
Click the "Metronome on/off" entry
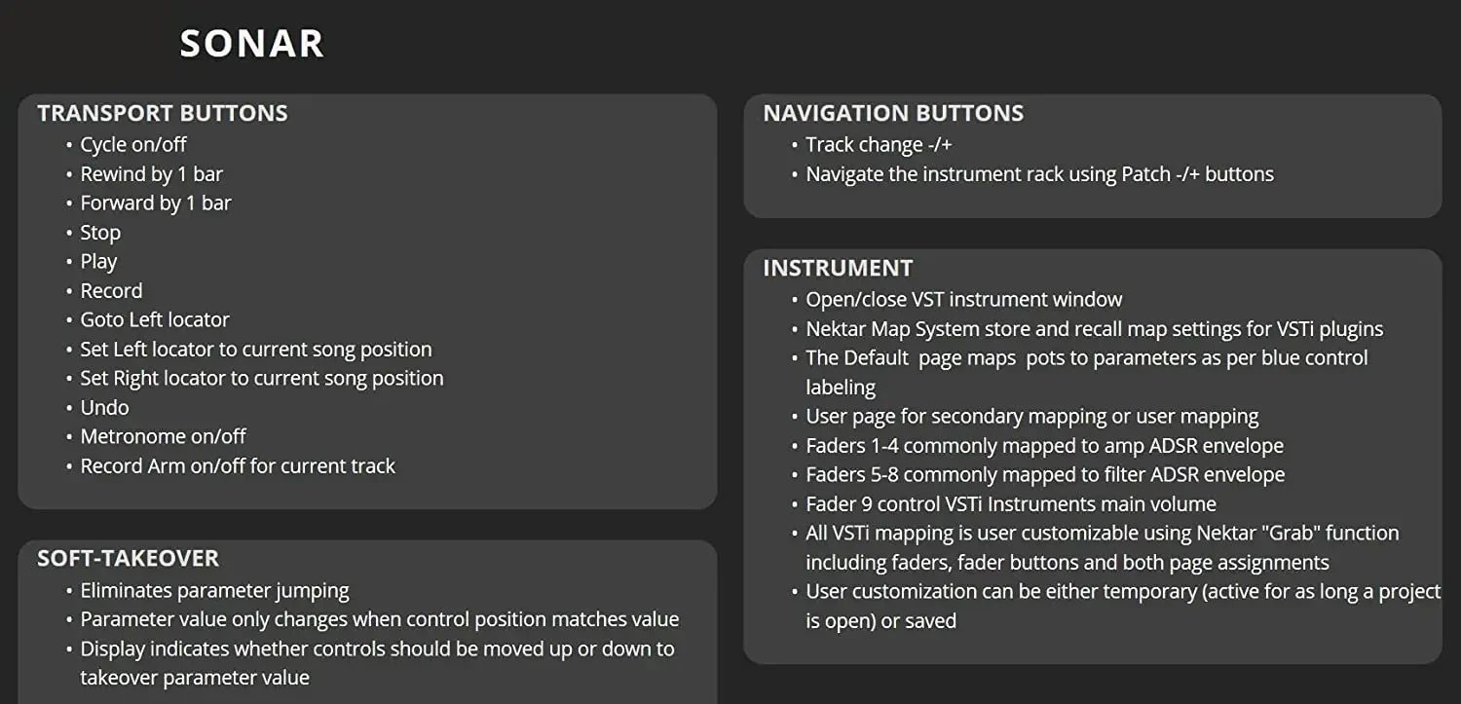coord(163,436)
